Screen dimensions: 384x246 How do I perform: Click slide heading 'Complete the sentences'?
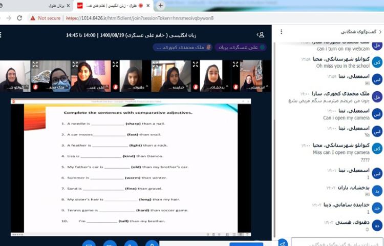(x=128, y=113)
